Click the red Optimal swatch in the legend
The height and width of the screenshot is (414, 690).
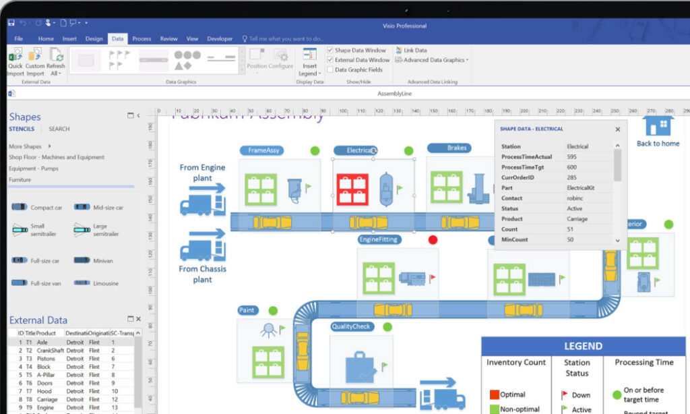[x=494, y=394]
